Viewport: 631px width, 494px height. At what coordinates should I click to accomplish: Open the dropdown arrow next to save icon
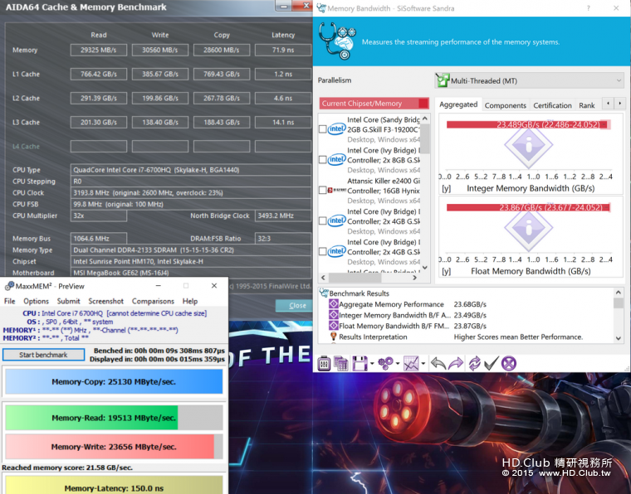(372, 364)
